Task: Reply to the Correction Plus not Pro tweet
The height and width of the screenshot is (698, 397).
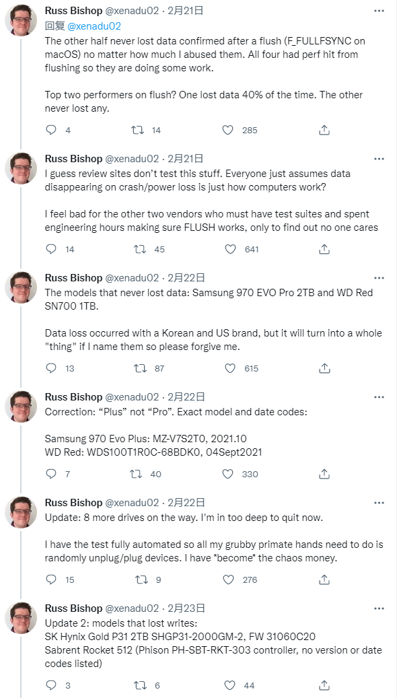Action: [x=52, y=474]
